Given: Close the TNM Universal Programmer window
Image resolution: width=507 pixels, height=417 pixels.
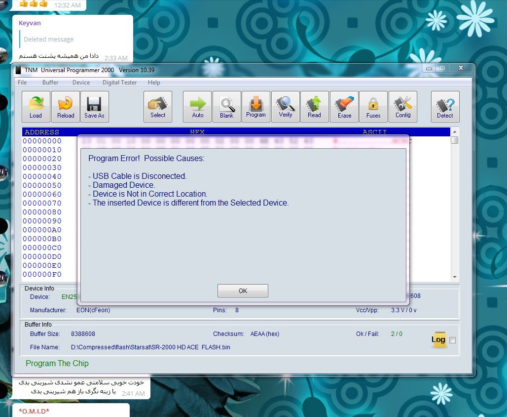Looking at the screenshot, I should tap(461, 68).
